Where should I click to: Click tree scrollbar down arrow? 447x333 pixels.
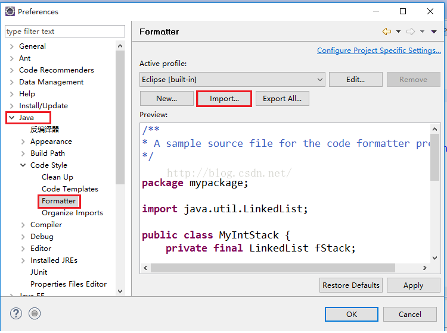point(120,291)
